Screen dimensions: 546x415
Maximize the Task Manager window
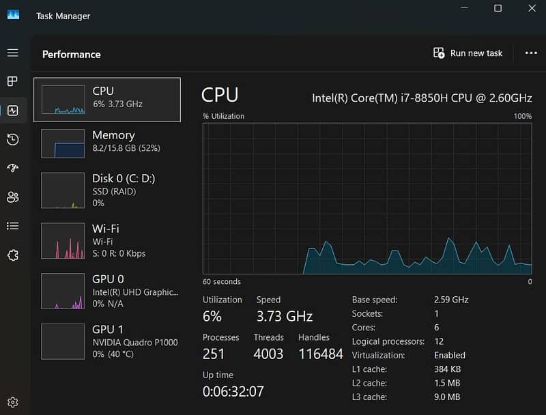[x=498, y=8]
